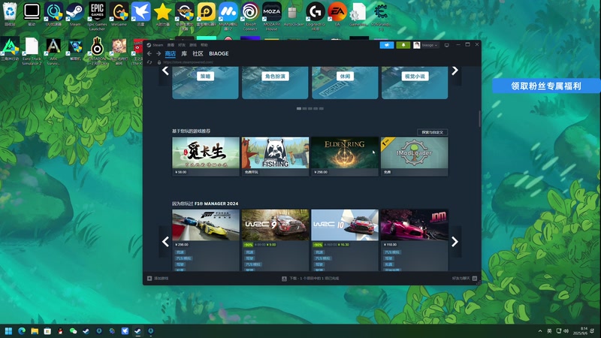Select the 休闲 category card
The width and height of the screenshot is (601, 338).
(x=345, y=83)
